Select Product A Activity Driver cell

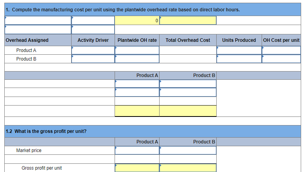tap(93, 50)
